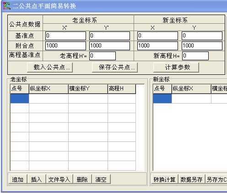Focus 基准点 new Y input field
Image resolution: width=227 pixels, height=193 pixels.
(x=202, y=36)
